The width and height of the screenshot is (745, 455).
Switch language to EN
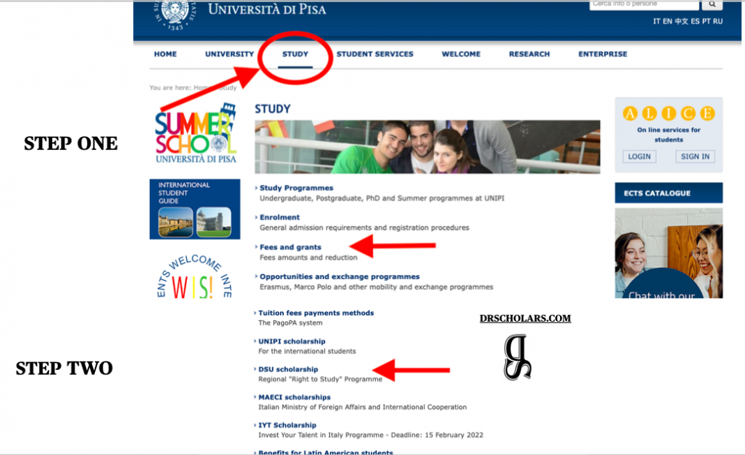(668, 22)
